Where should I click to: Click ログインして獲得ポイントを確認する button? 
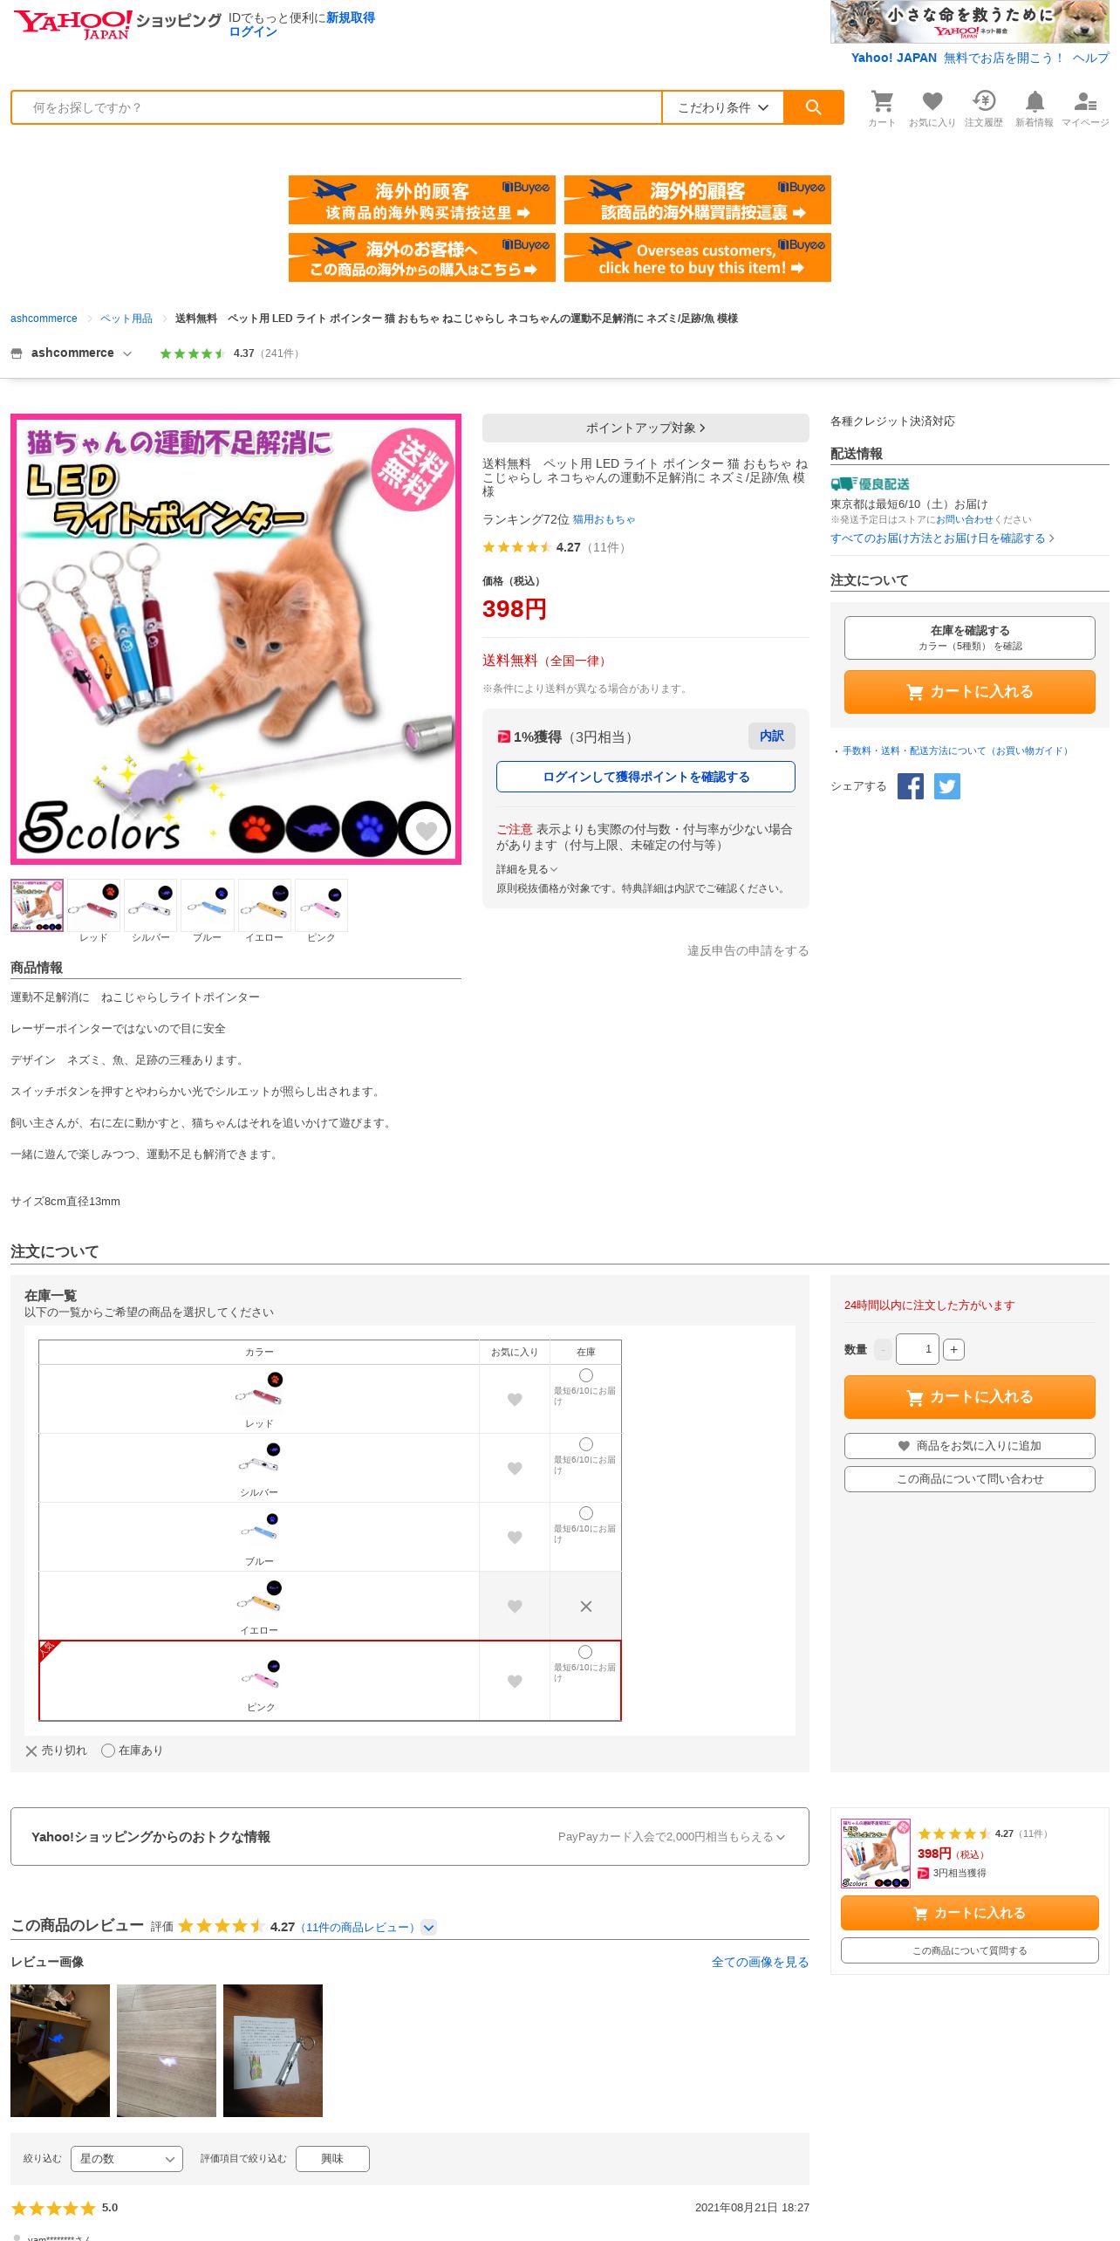click(x=645, y=777)
